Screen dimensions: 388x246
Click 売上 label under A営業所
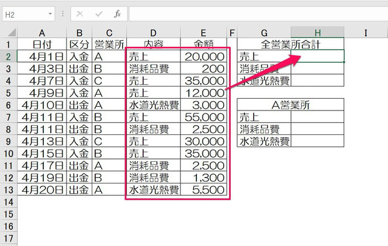[x=264, y=117]
